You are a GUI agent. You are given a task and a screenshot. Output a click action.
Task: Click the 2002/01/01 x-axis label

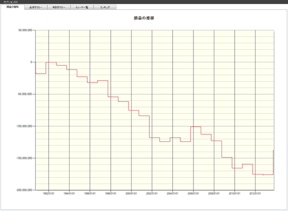152,194
